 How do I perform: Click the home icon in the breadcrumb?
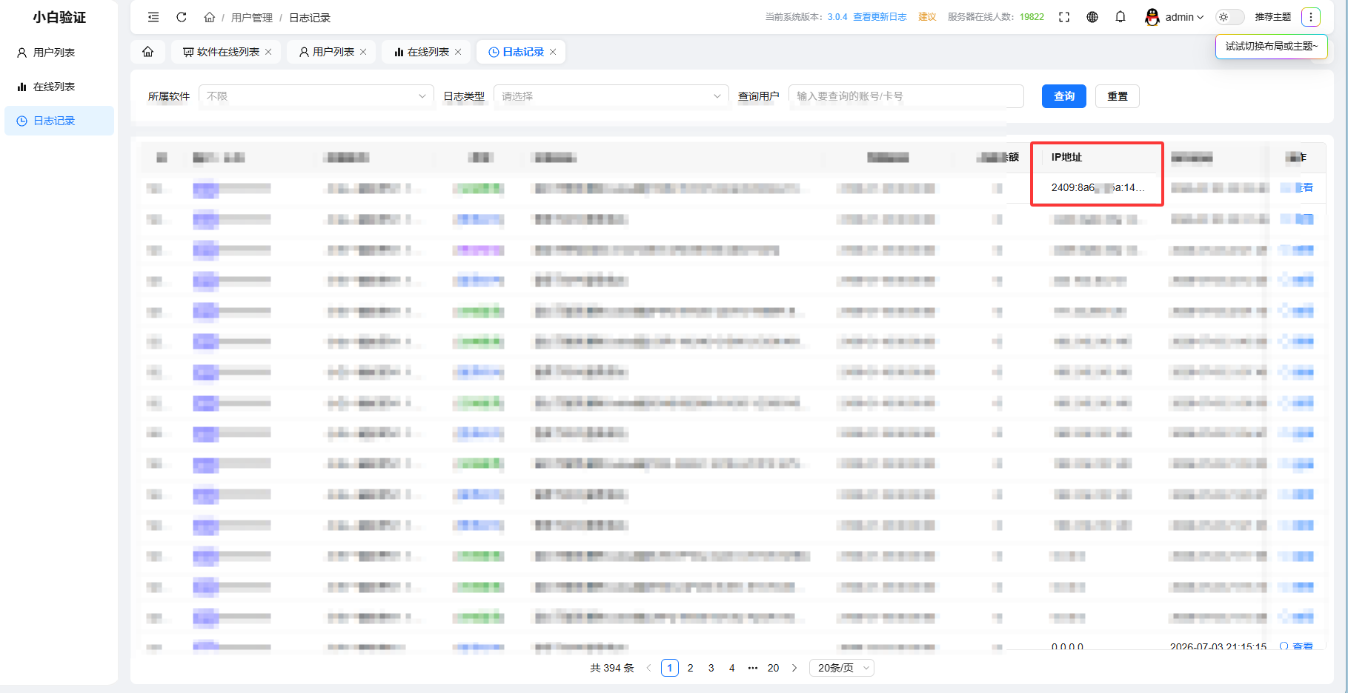point(210,17)
